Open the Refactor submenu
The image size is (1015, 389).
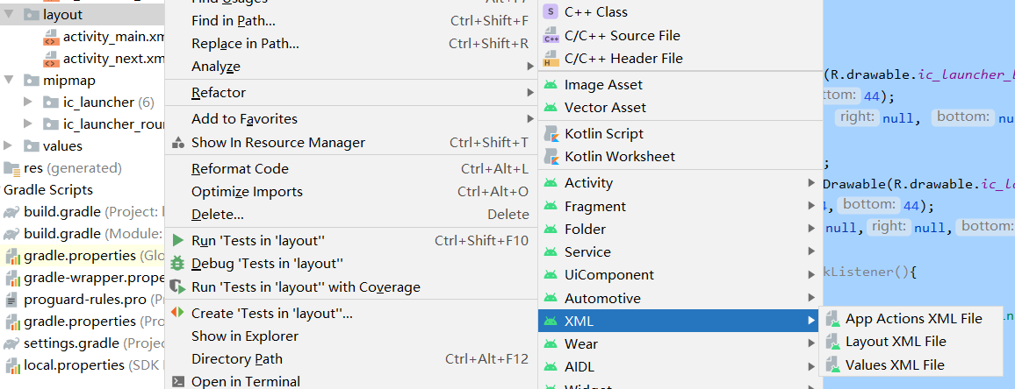pyautogui.click(x=219, y=93)
